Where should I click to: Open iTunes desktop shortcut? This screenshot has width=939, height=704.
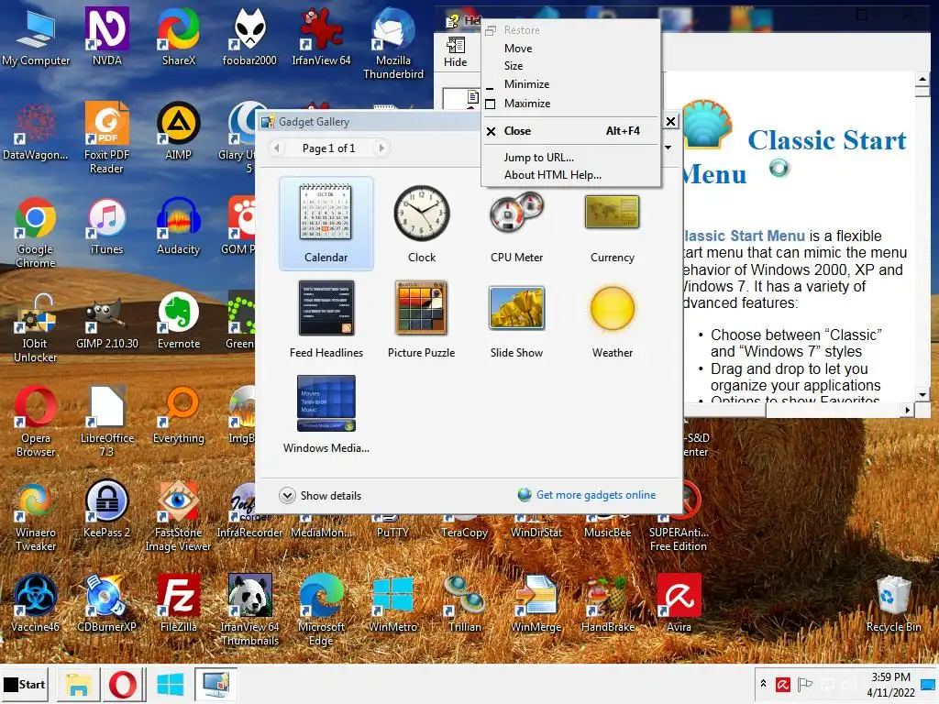(x=106, y=226)
